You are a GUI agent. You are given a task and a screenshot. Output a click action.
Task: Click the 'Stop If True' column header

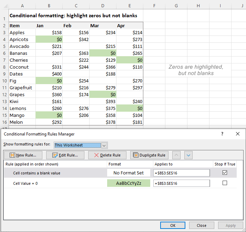click(x=225, y=164)
